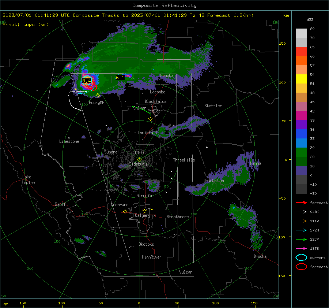Image resolution: width=329 pixels, height=308 pixels.
Task: Click the green 22JP arrow legend icon
Action: click(301, 239)
